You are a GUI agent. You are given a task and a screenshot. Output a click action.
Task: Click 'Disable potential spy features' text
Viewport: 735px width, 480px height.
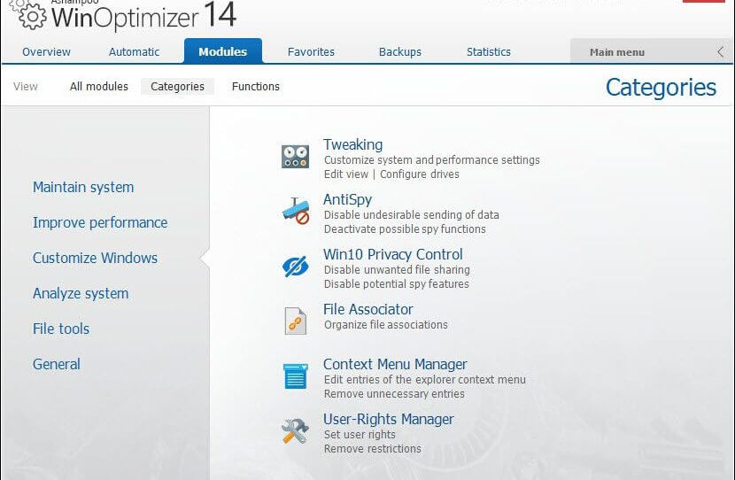click(397, 284)
